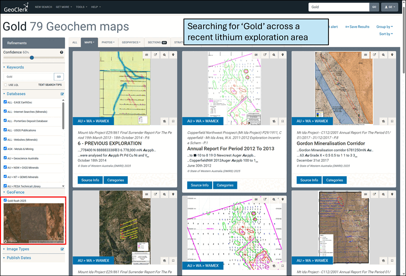Switch to the Geophysics tab
The height and width of the screenshot is (276, 406).
pyautogui.click(x=131, y=43)
